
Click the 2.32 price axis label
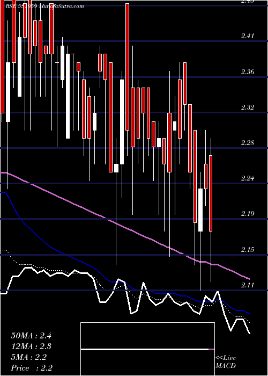248,107
